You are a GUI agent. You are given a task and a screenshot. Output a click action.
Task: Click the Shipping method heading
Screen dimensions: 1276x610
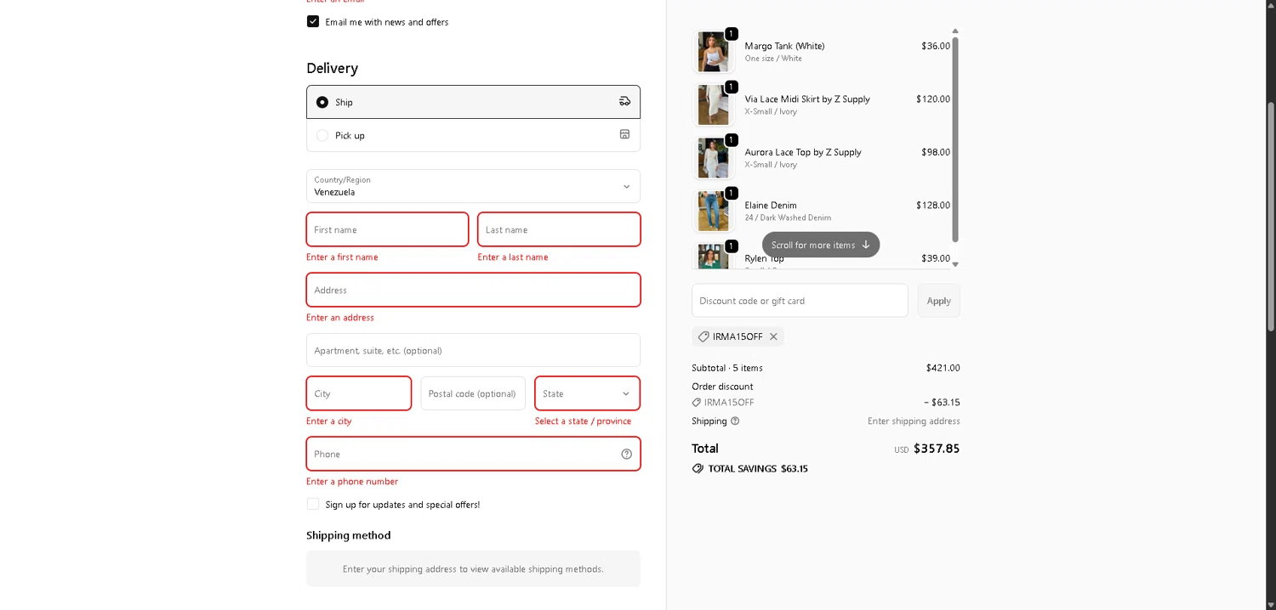[x=349, y=535]
